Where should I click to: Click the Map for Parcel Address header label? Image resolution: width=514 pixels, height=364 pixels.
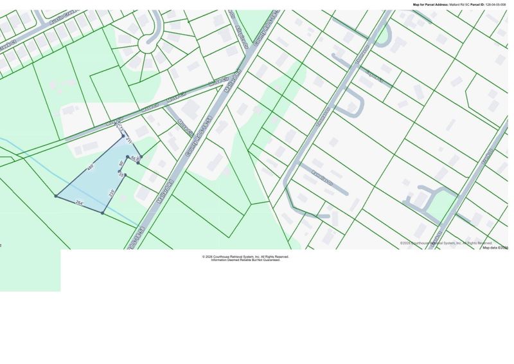point(430,5)
